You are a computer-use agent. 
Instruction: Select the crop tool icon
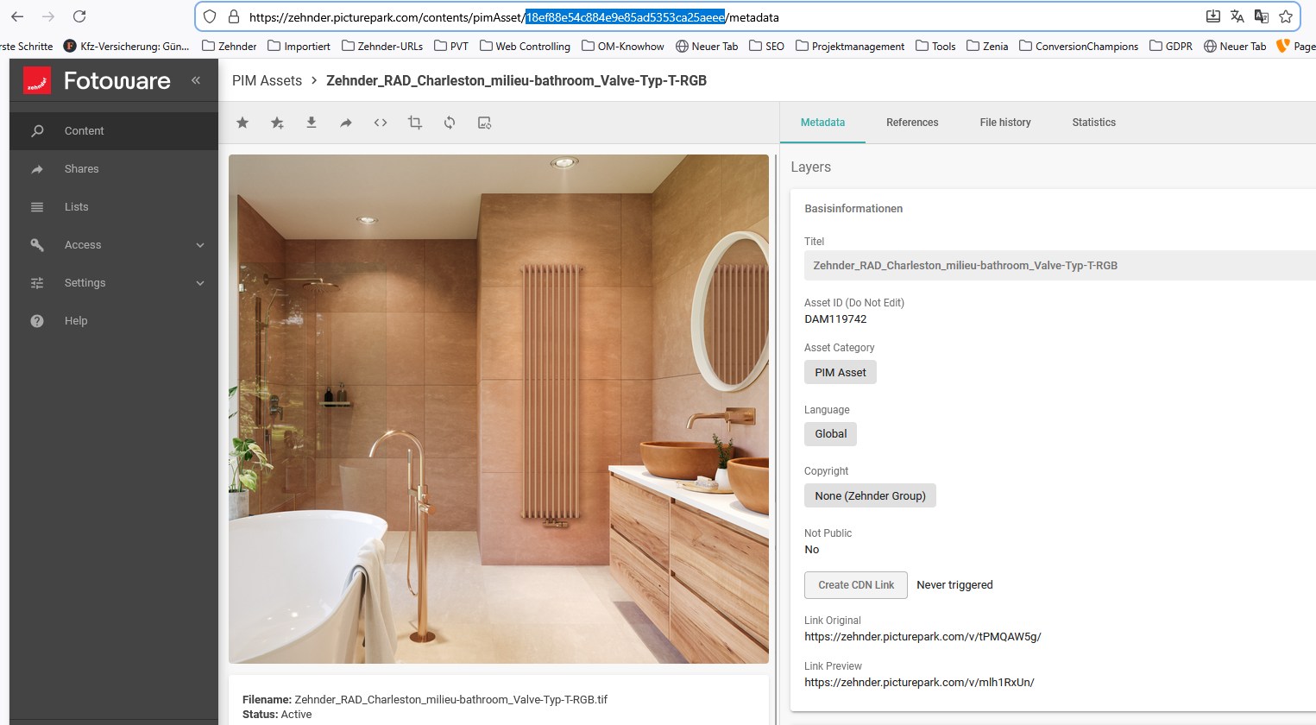415,123
